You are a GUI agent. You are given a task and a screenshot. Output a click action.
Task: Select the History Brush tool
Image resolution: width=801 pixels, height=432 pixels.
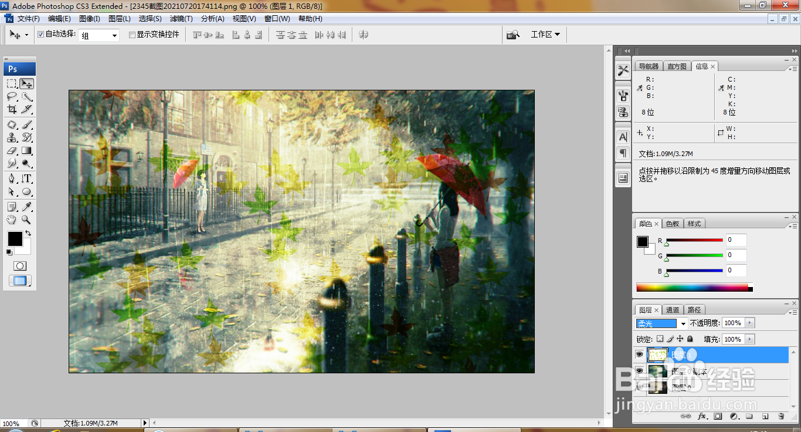[x=27, y=137]
